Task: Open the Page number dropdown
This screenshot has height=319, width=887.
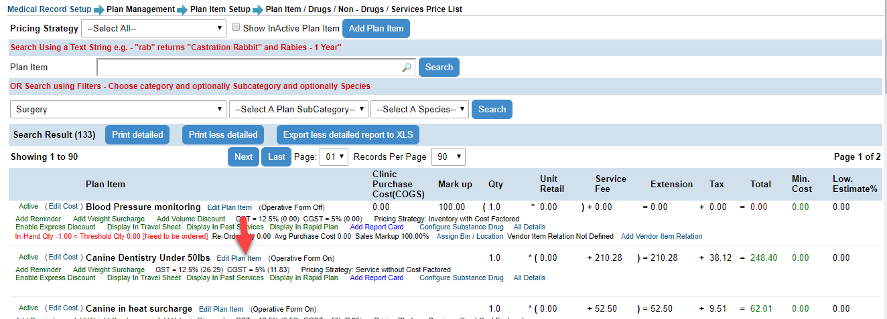Action: (x=334, y=156)
